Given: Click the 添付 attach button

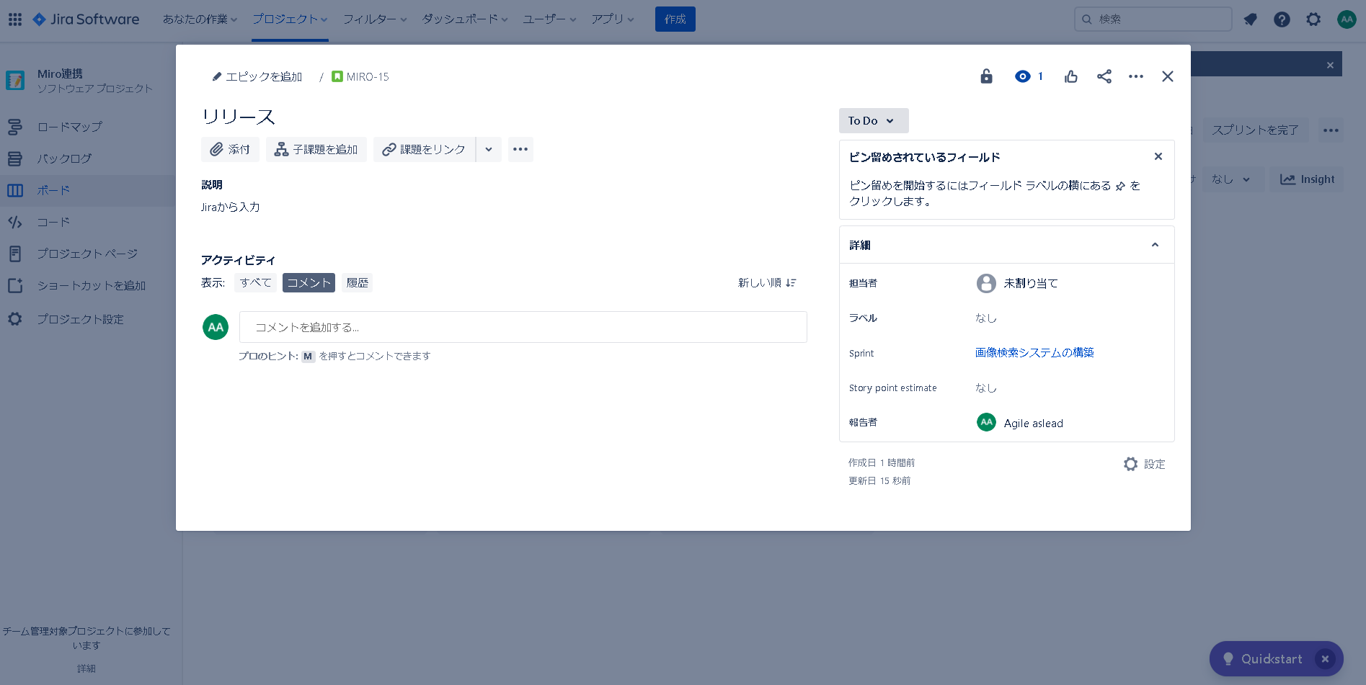Looking at the screenshot, I should [x=230, y=149].
